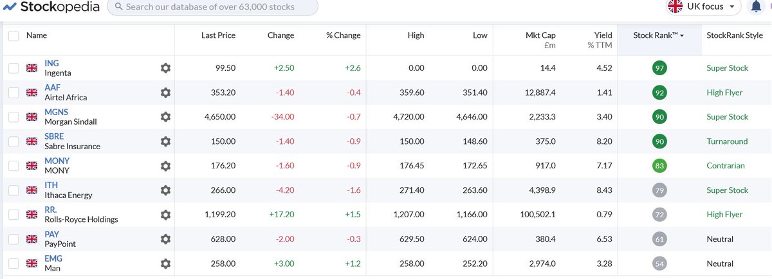Click the Stockopedia logo
The width and height of the screenshot is (772, 279).
coord(51,7)
